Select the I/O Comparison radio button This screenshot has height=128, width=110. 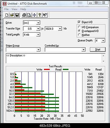[x=79, y=27]
